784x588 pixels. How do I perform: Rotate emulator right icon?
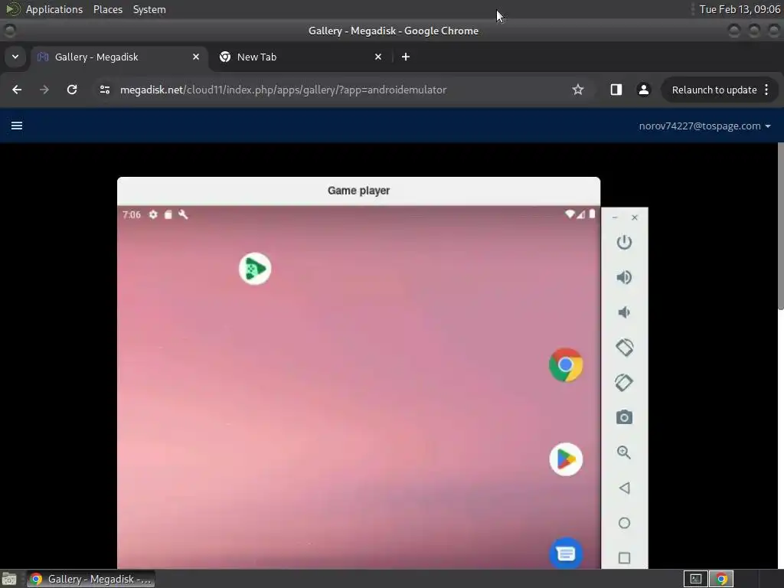click(x=624, y=383)
